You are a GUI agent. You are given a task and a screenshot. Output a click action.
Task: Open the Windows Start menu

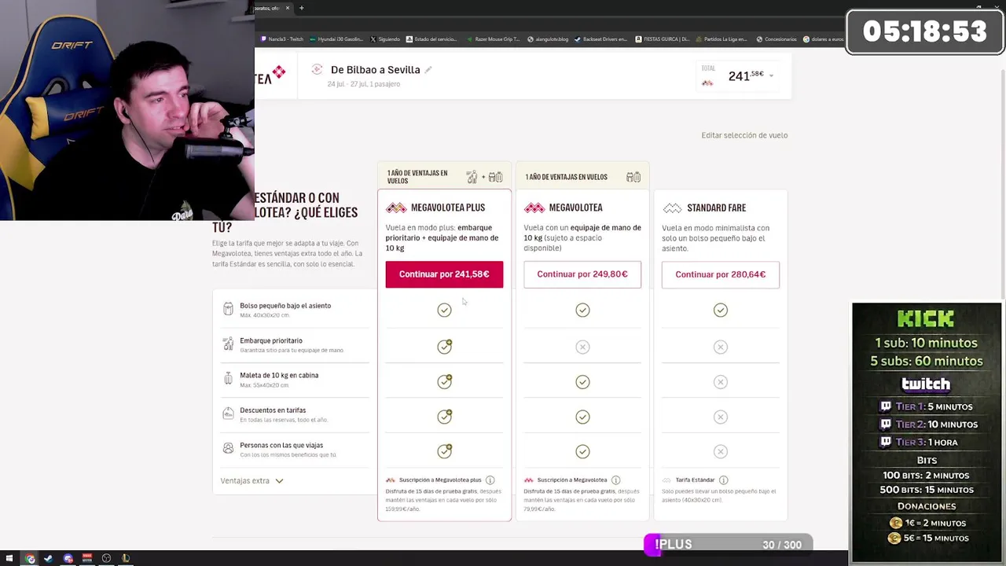click(x=10, y=558)
